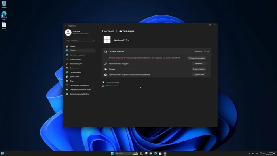Viewport: 277px width, 156px height.
Task: Select Система in the sidebar
Action: pyautogui.click(x=80, y=51)
